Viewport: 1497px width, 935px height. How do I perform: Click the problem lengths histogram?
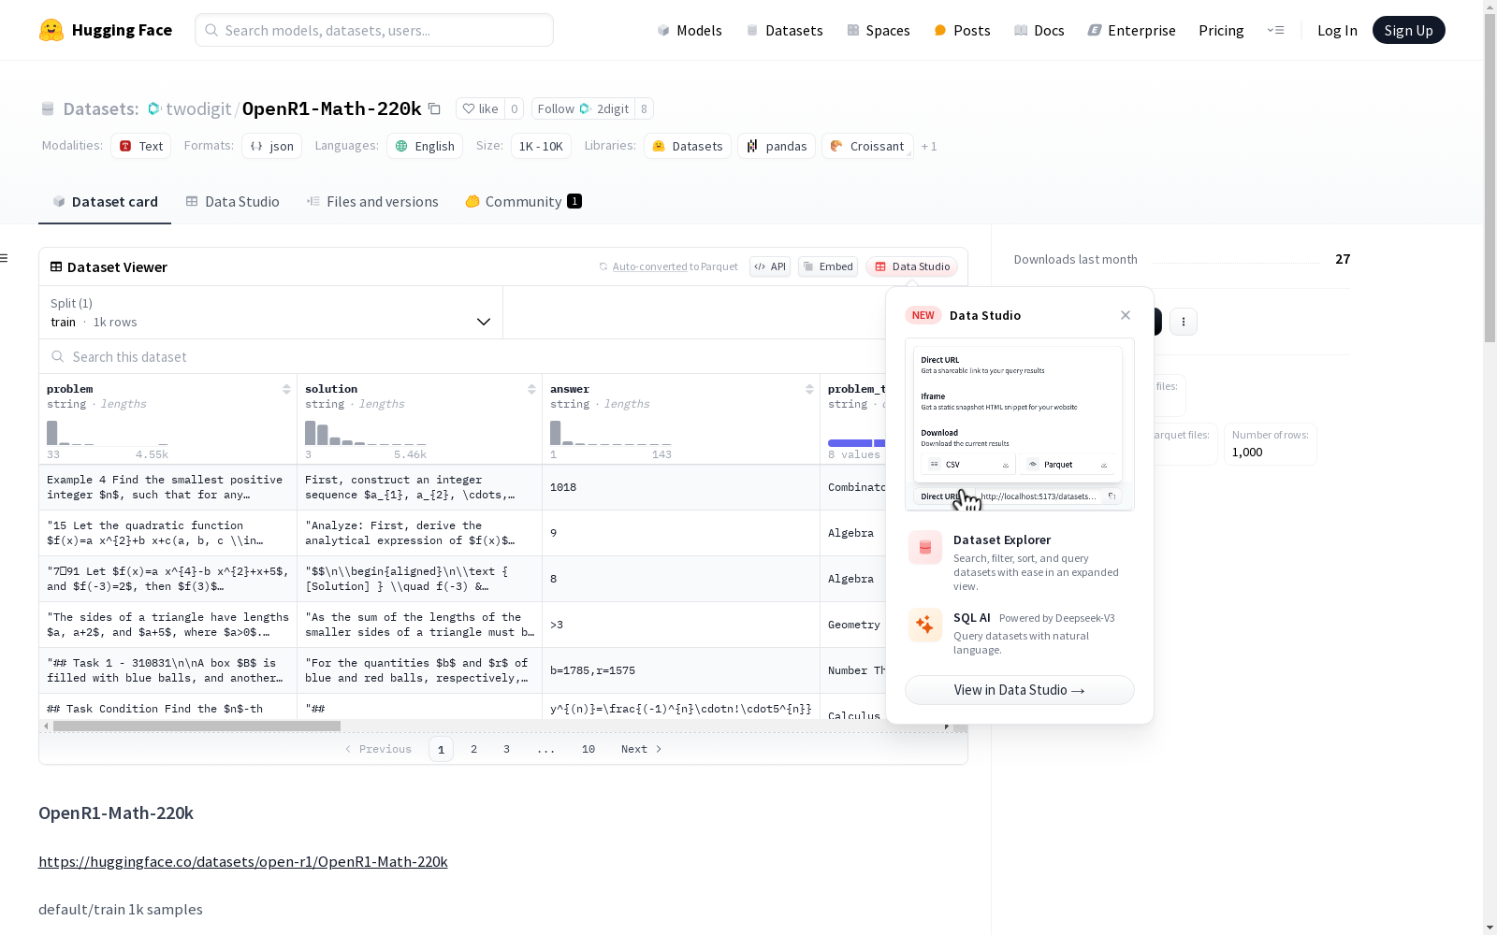click(x=108, y=432)
